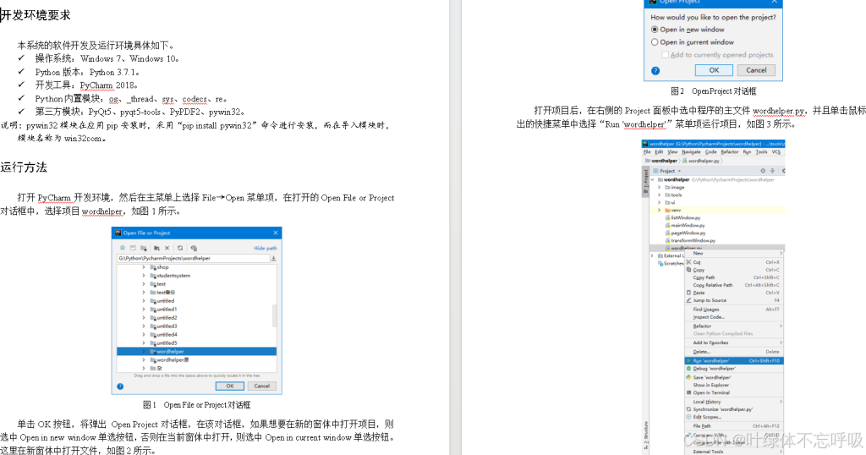Click refresh icon in Open File dialog toolbar
The height and width of the screenshot is (455, 866).
pyautogui.click(x=180, y=248)
